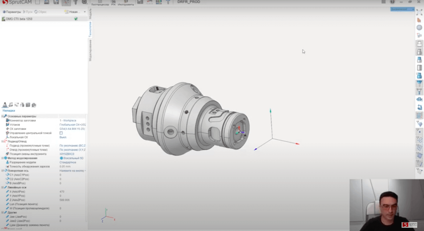Click the save project icon in top toolbar
Image resolution: width=424 pixels, height=231 pixels.
[x=56, y=2]
